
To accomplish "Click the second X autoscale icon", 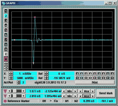I will tap(82, 74).
